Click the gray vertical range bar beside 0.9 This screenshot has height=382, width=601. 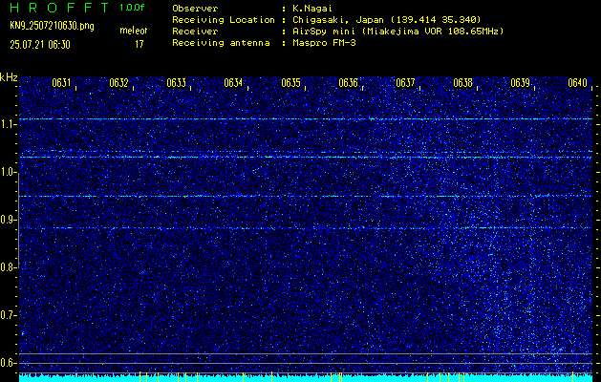(x=18, y=221)
